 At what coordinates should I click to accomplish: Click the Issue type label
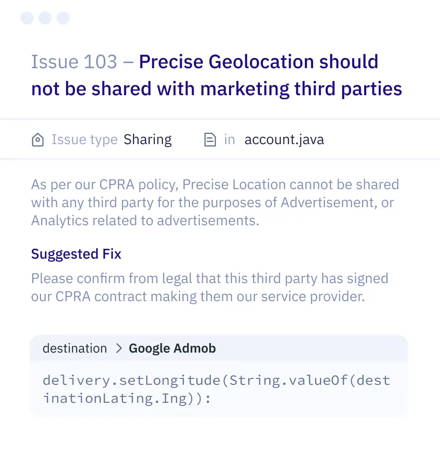(84, 139)
